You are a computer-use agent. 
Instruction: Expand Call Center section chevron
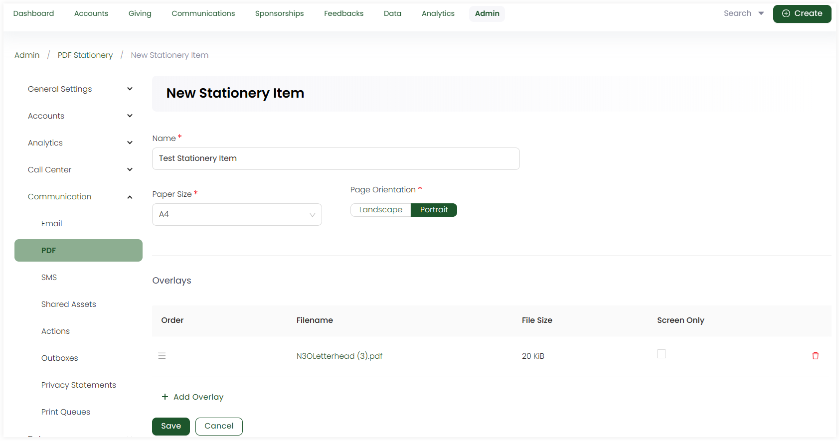point(130,169)
